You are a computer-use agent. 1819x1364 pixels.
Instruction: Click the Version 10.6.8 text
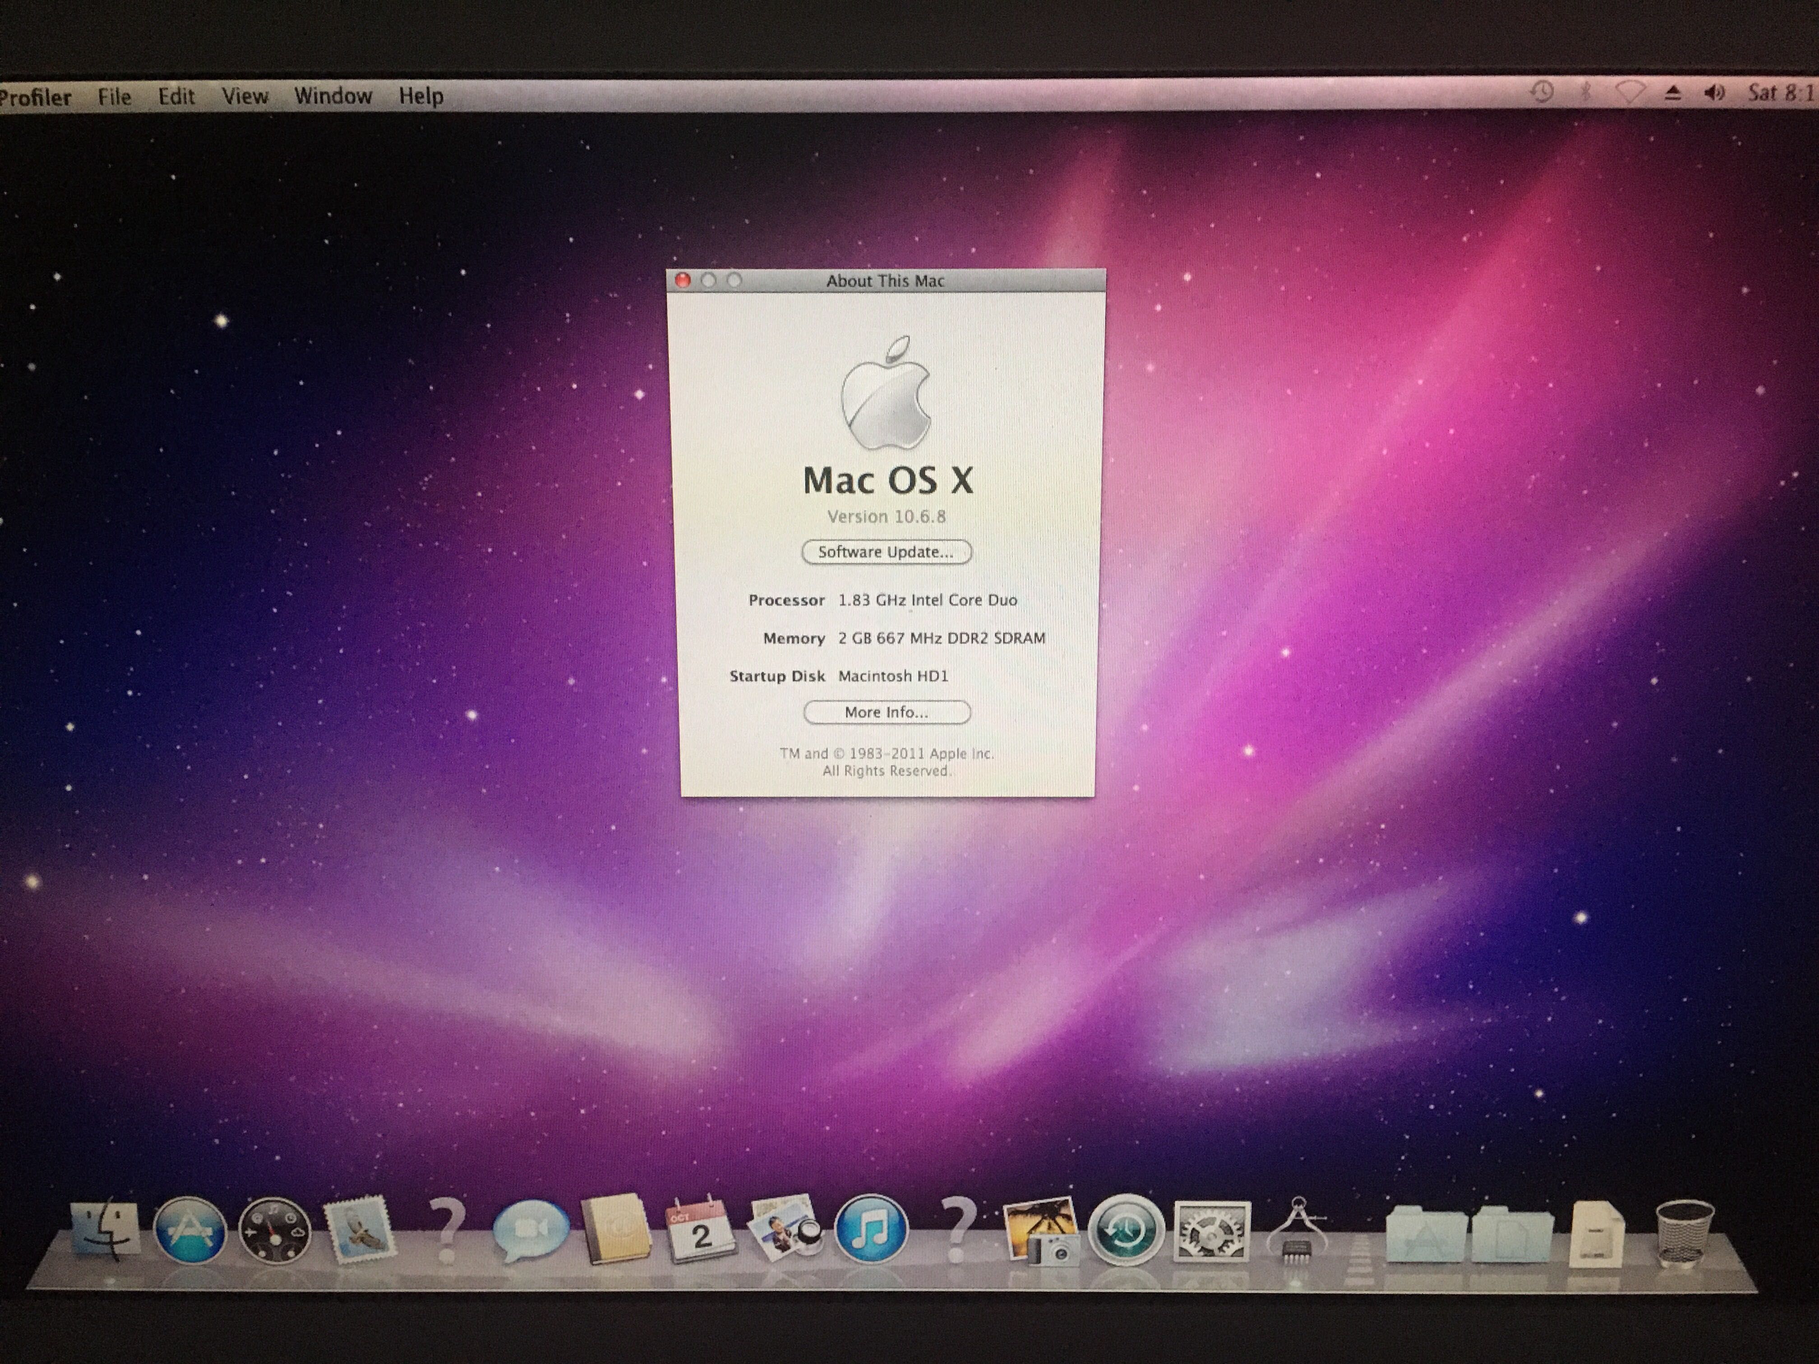[x=886, y=516]
